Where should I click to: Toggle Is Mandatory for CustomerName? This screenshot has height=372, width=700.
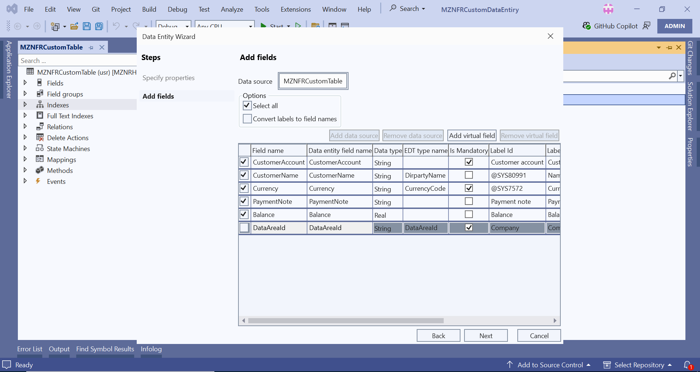469,175
